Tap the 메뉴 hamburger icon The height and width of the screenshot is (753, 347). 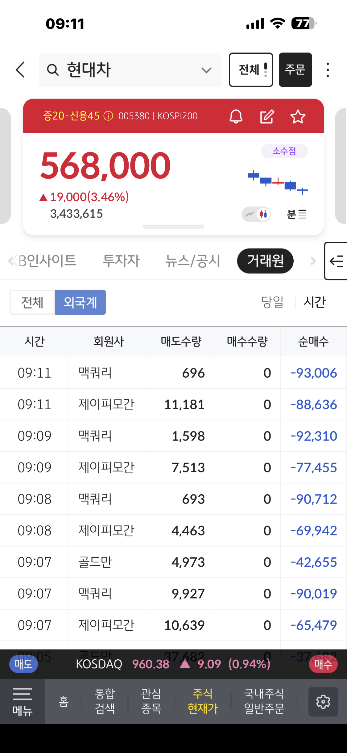pos(22,701)
